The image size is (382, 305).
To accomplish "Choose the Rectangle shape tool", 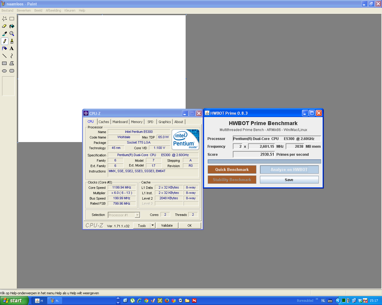I will coord(4,63).
